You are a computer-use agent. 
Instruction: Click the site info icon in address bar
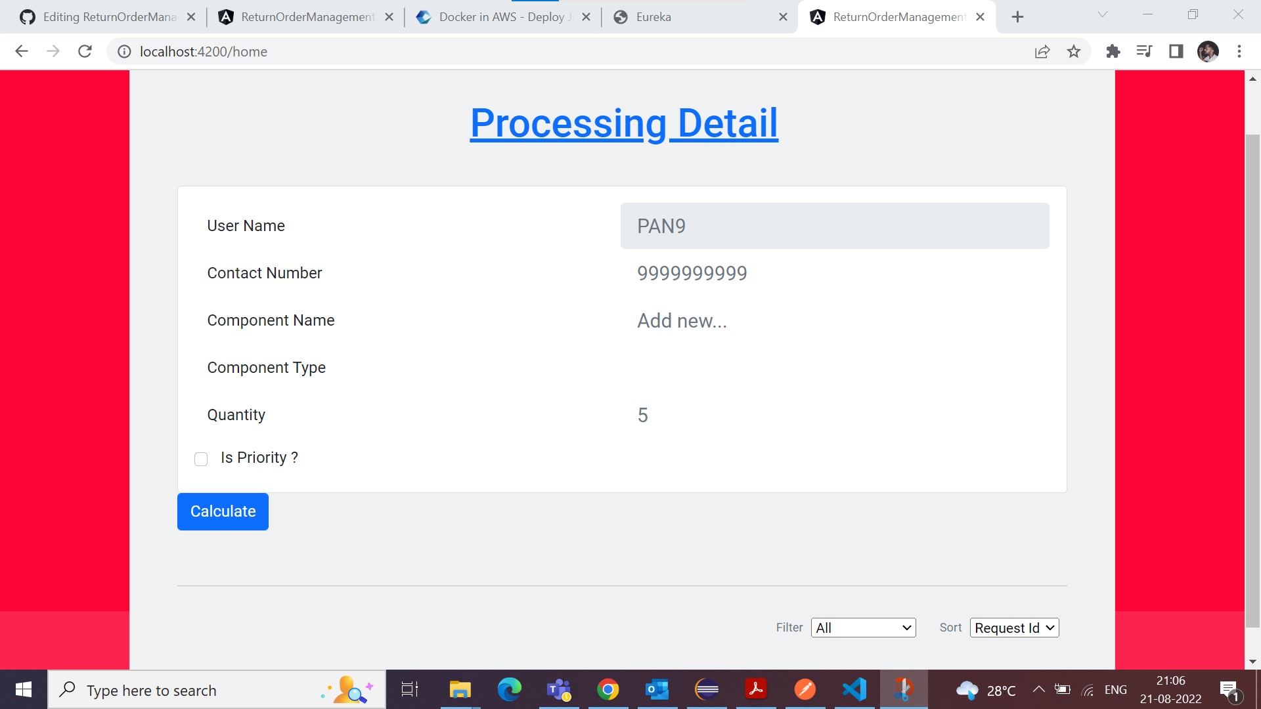124,51
